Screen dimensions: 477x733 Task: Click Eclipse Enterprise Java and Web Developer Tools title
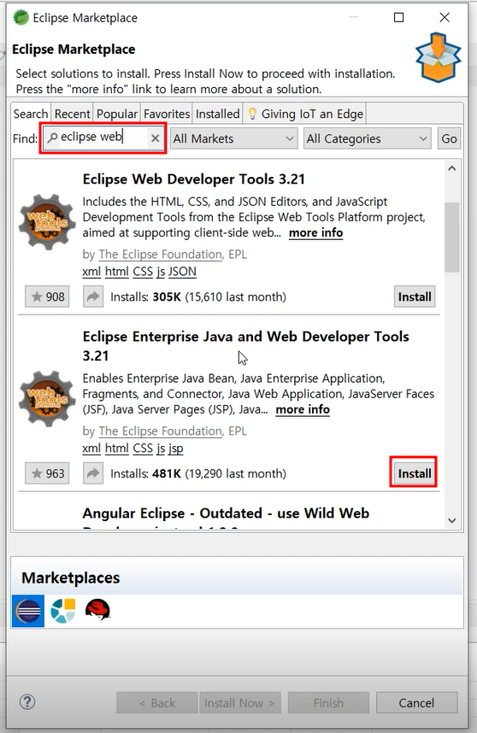(245, 345)
